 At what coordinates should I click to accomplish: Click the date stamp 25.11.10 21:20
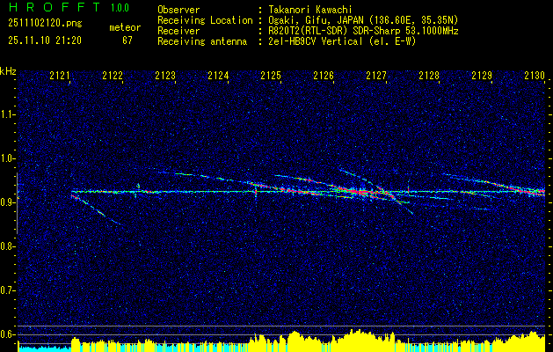point(45,40)
